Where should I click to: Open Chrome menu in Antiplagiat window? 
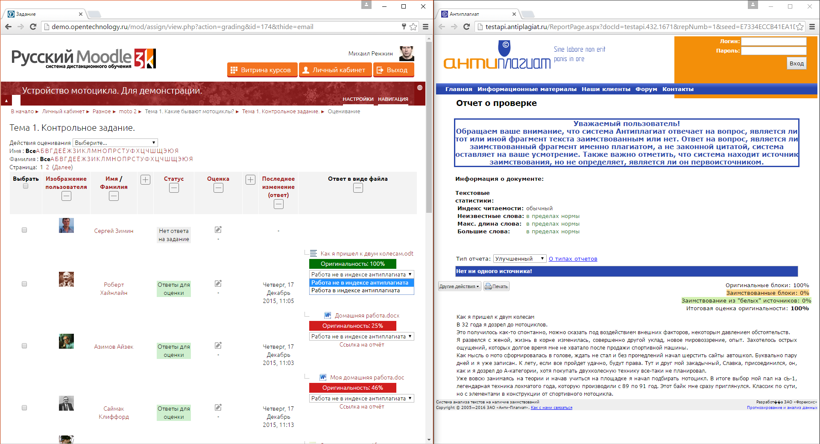click(812, 26)
